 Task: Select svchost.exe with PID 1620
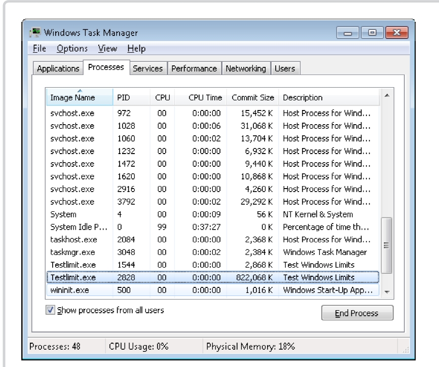point(213,176)
